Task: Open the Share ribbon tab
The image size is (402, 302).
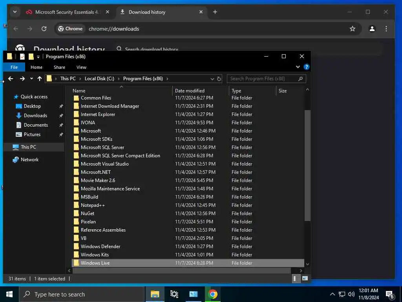Action: tap(59, 67)
